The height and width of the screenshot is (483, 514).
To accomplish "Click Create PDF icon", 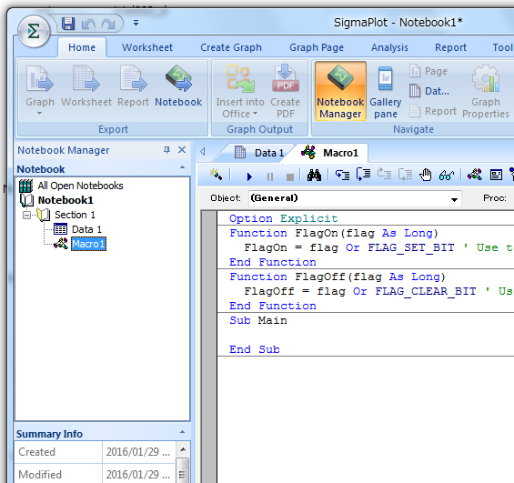I will 285,91.
